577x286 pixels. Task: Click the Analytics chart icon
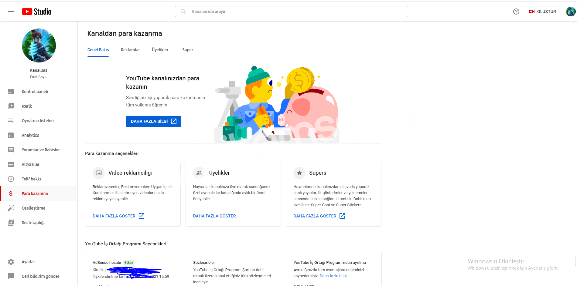[11, 135]
